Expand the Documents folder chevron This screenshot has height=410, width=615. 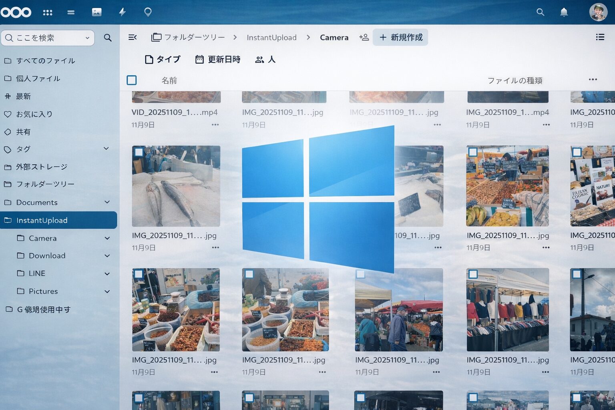click(107, 202)
